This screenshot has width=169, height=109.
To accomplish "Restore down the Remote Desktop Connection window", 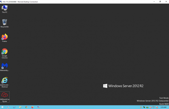I will pos(160,2).
